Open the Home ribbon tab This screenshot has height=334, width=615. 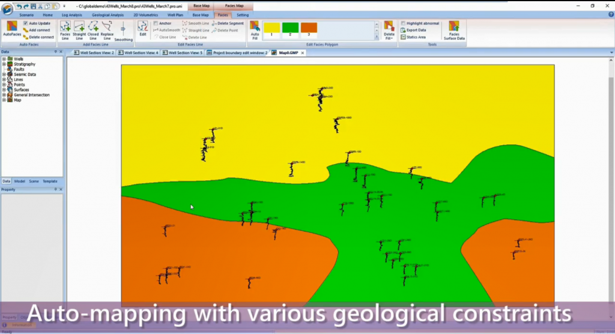[x=47, y=15]
